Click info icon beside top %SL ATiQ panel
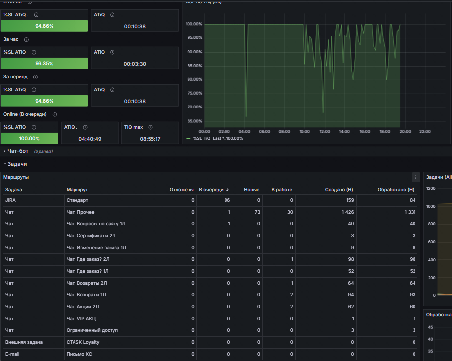This screenshot has width=452, height=361. (37, 15)
